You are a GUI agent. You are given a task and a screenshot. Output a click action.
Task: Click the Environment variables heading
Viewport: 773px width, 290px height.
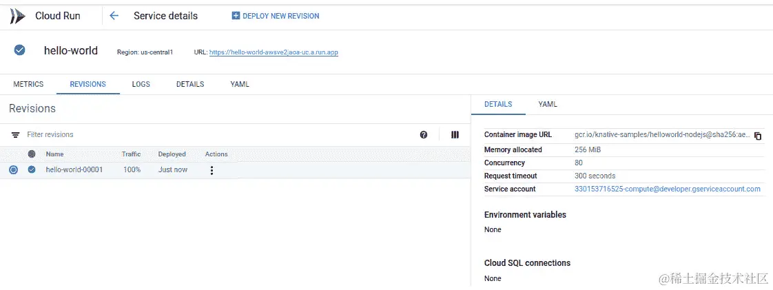click(x=525, y=214)
